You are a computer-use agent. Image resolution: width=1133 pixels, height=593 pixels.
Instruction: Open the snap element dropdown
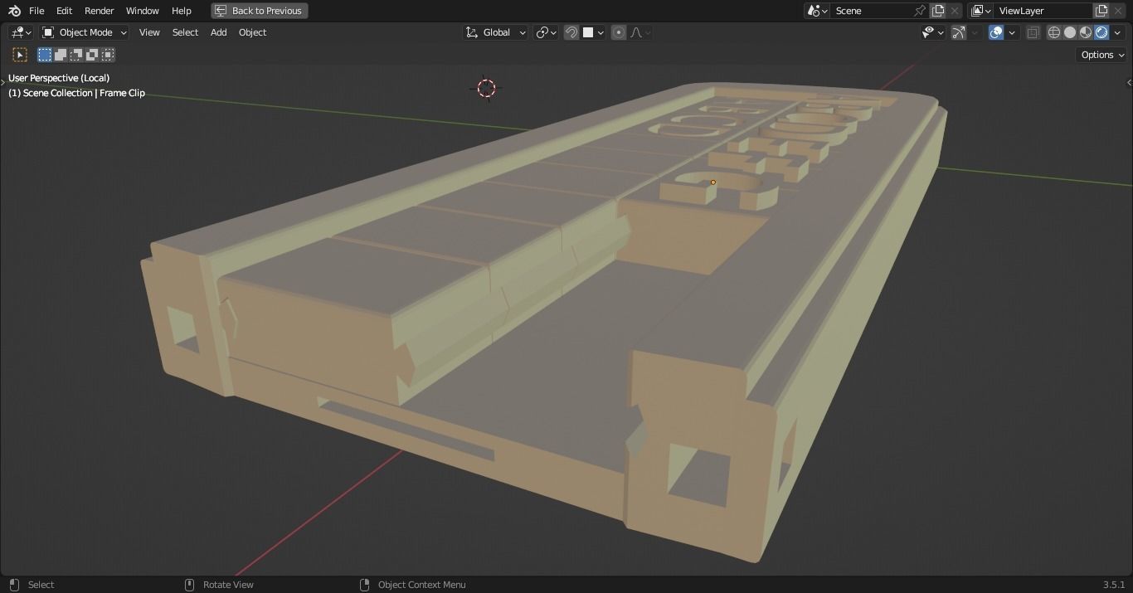pyautogui.click(x=592, y=32)
